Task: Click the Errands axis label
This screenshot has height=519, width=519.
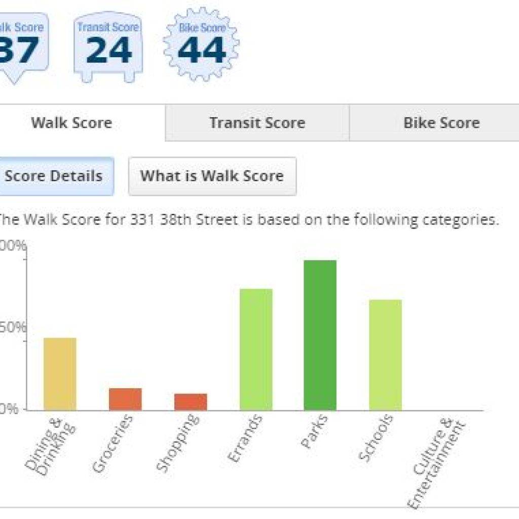Action: coord(245,438)
